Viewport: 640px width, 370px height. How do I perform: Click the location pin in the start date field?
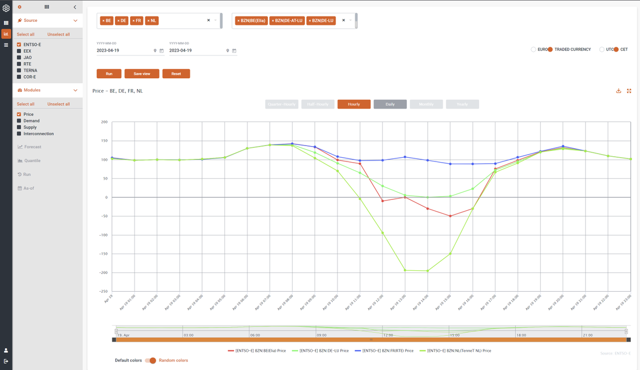(155, 51)
